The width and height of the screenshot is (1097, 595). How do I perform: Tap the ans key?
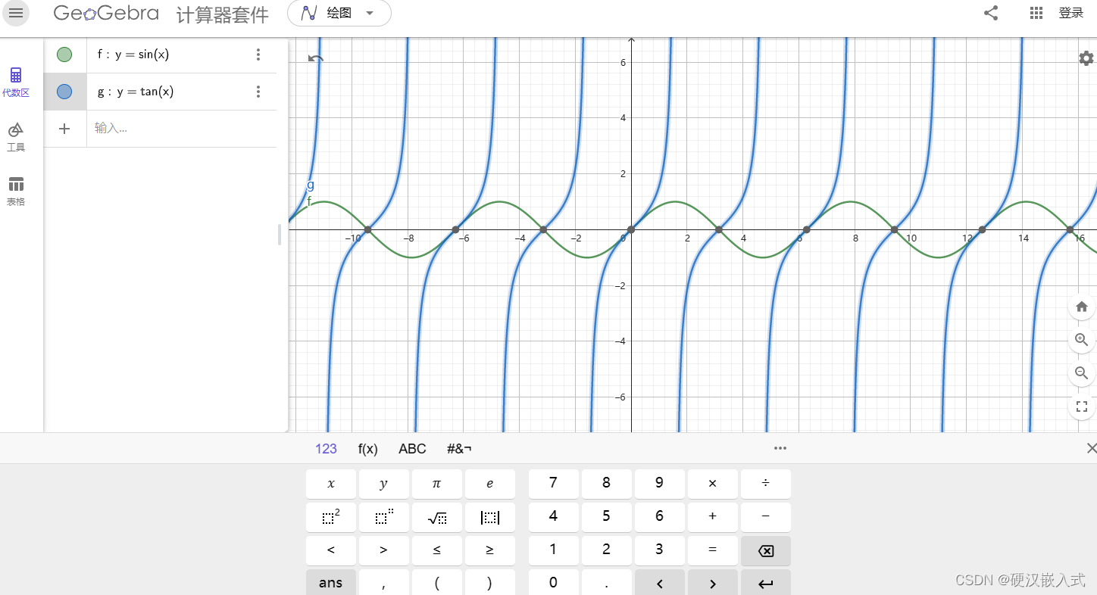click(331, 582)
